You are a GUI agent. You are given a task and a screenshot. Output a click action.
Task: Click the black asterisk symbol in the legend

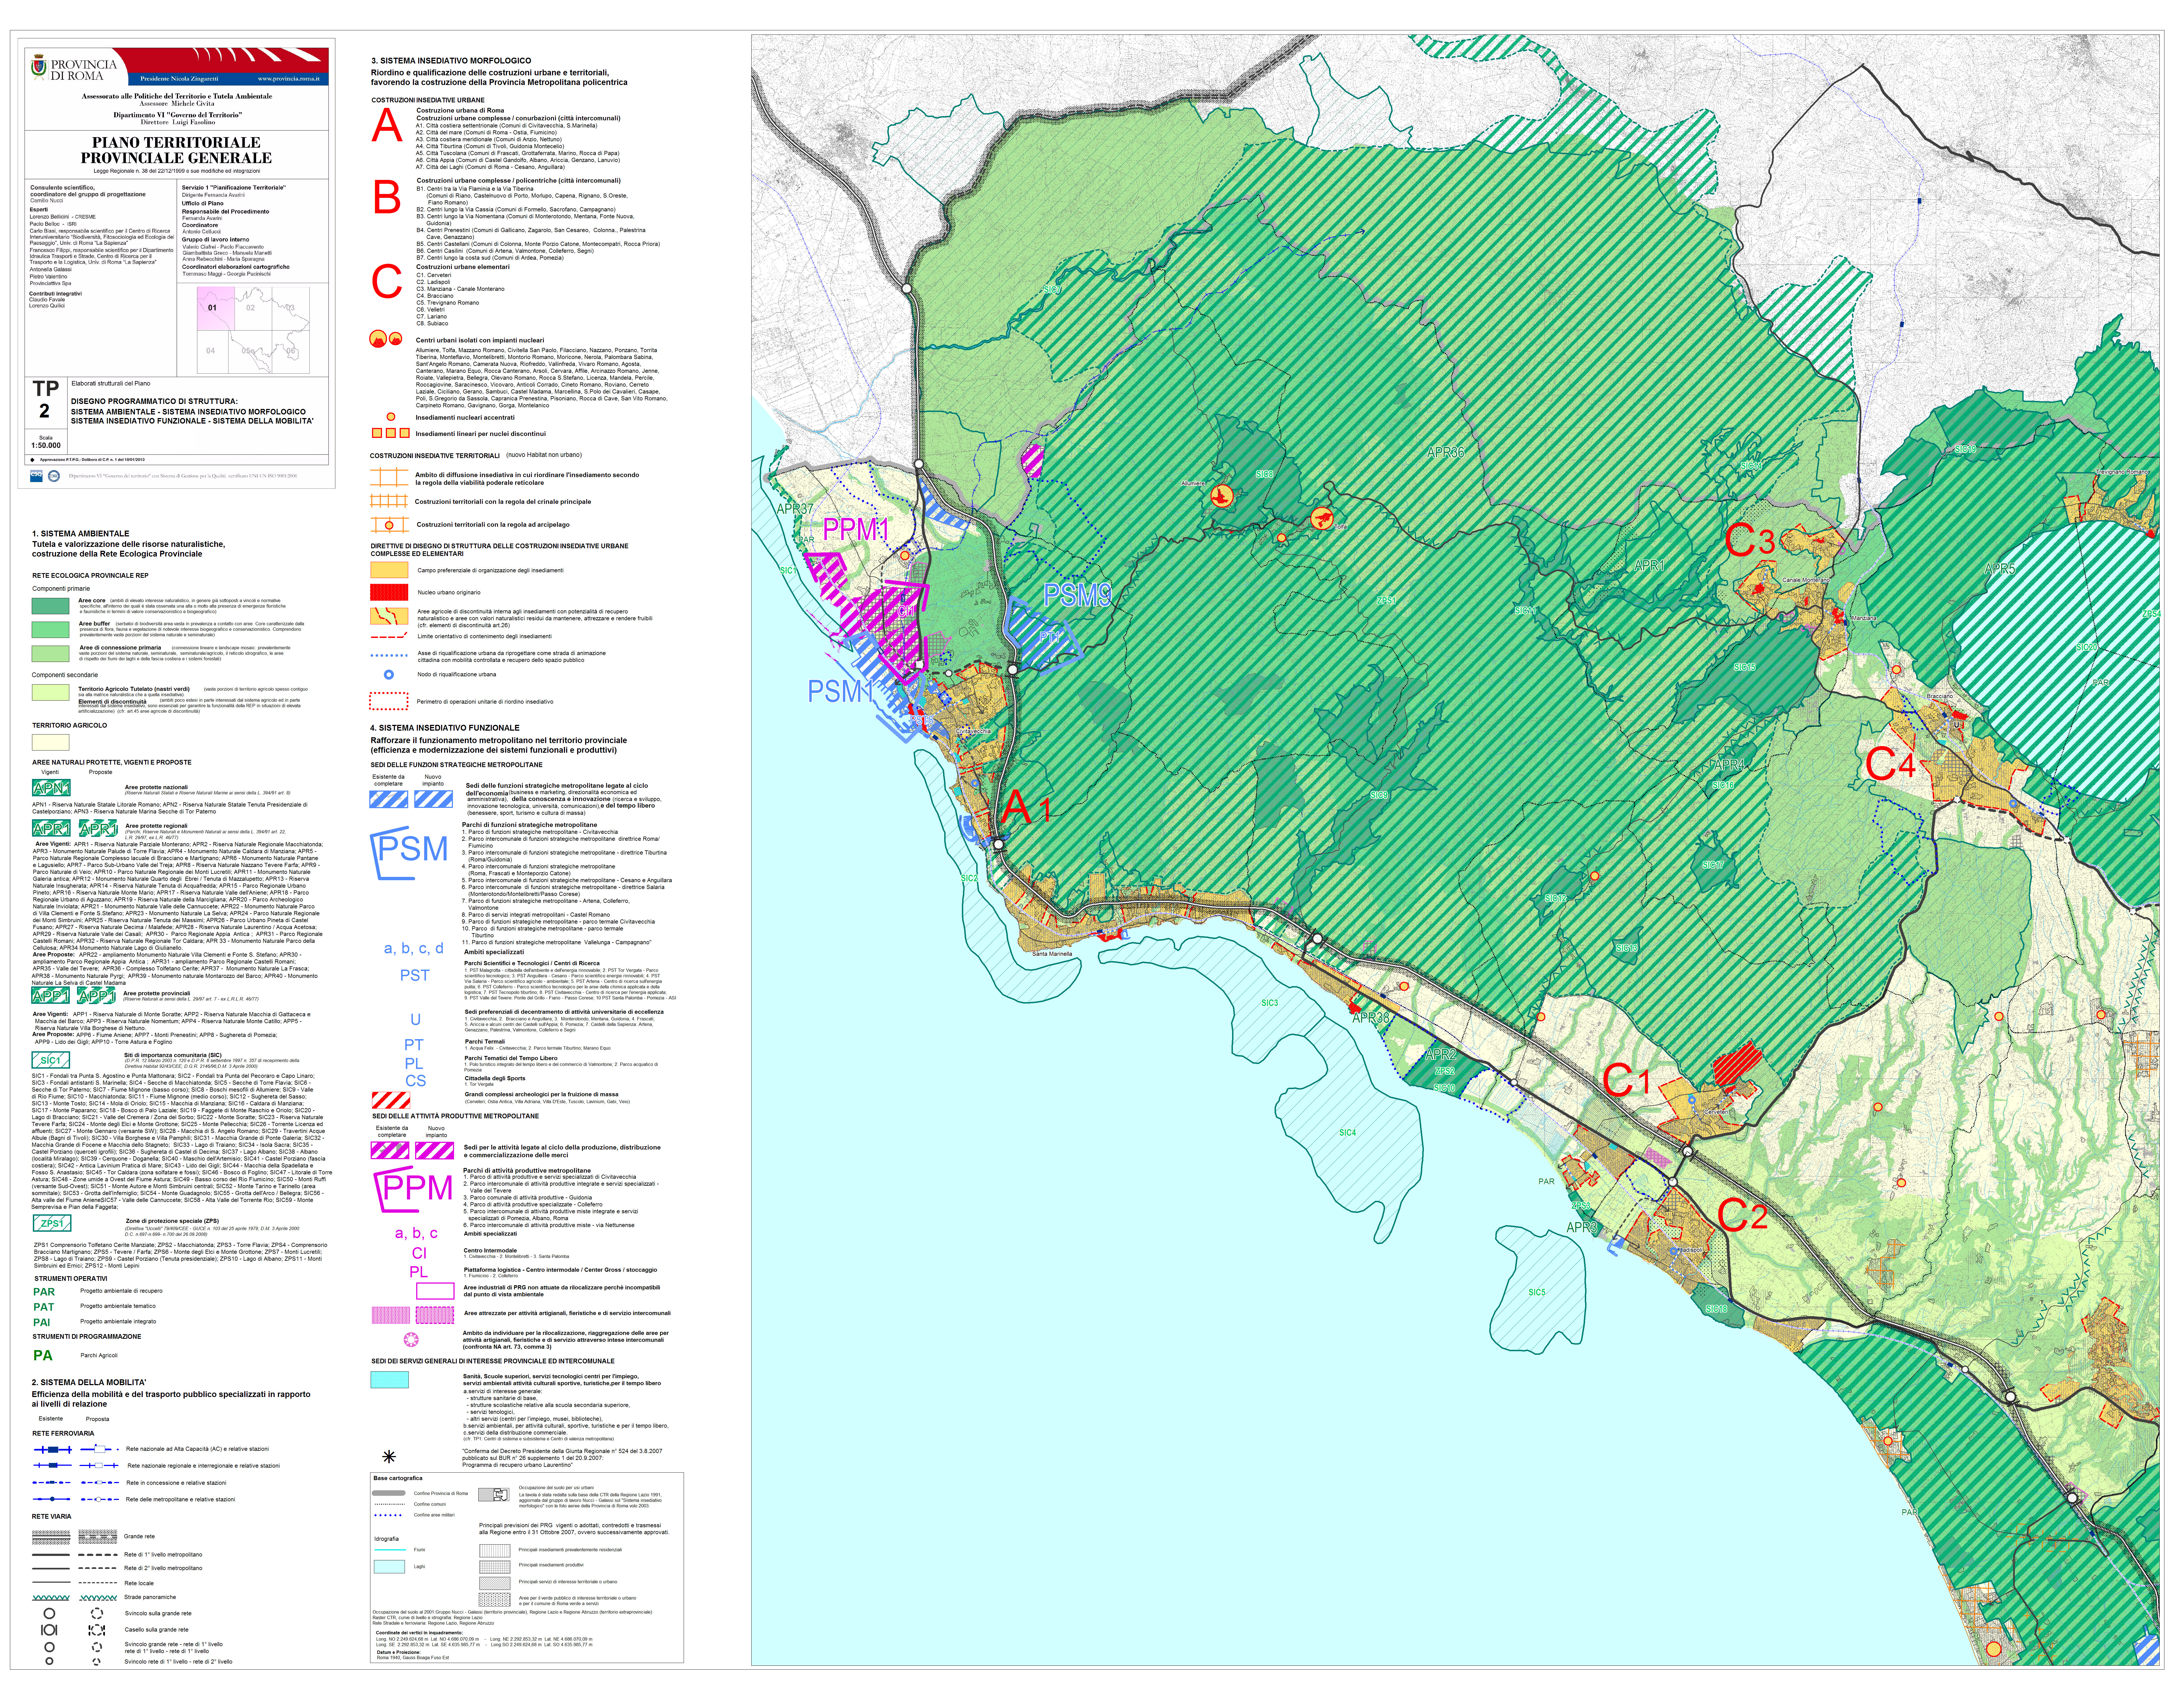pos(389,1457)
